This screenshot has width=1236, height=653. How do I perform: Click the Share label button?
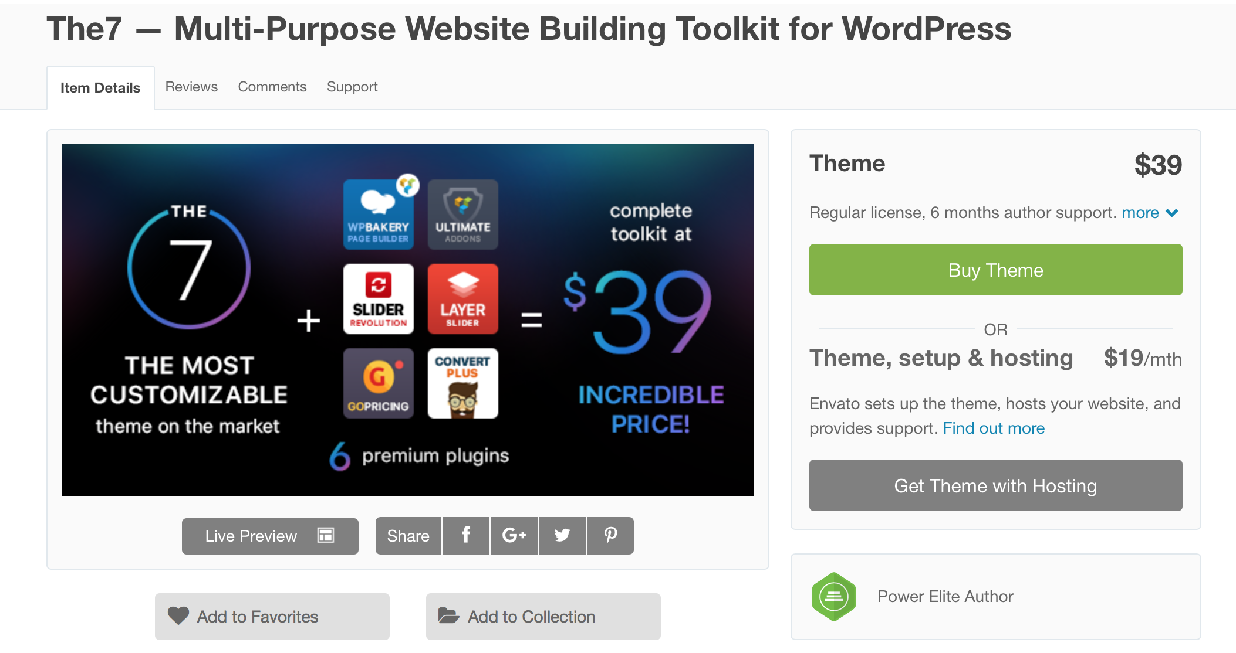click(408, 536)
